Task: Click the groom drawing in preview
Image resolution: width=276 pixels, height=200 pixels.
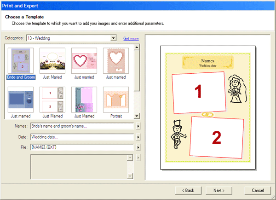Action: [178, 135]
